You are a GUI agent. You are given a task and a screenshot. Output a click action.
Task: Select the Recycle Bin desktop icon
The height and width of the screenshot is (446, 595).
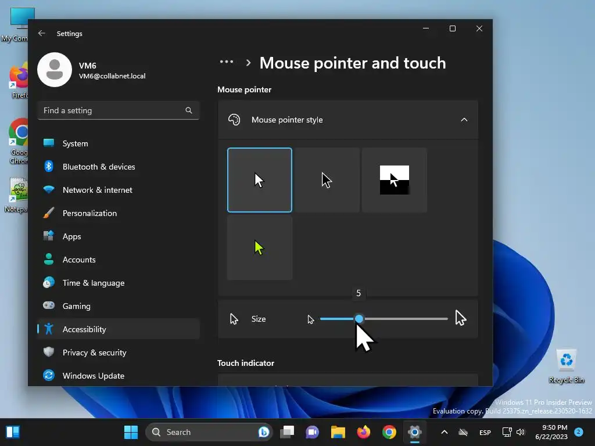pos(566,366)
